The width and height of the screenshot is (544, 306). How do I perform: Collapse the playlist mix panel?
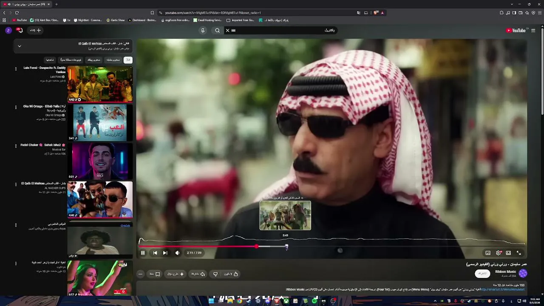coord(19,46)
